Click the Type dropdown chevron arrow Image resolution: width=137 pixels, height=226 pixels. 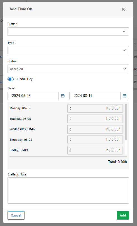124,50
